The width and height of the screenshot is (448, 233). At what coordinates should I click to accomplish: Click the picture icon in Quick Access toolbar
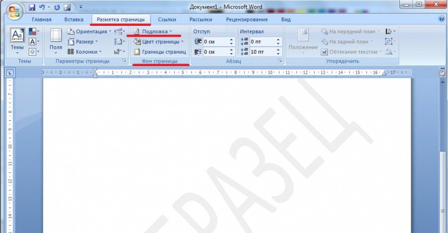[x=67, y=7]
